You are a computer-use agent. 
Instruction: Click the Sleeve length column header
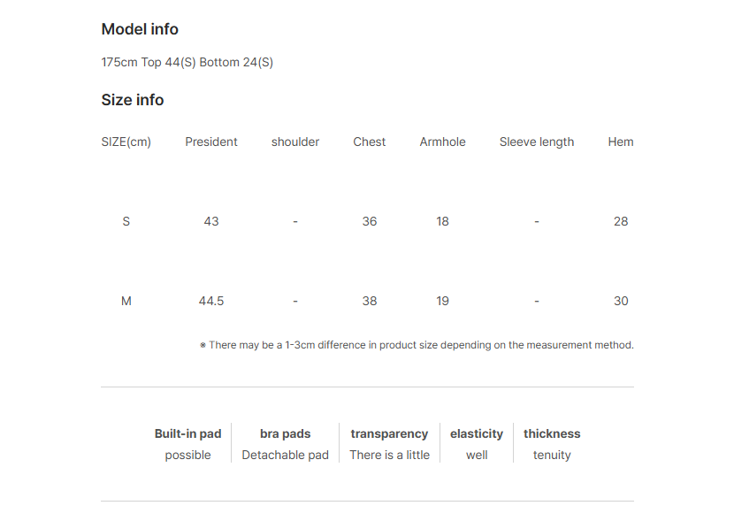tap(537, 142)
